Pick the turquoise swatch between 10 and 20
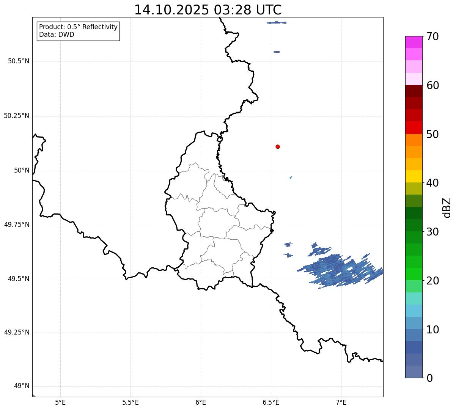 pyautogui.click(x=414, y=298)
